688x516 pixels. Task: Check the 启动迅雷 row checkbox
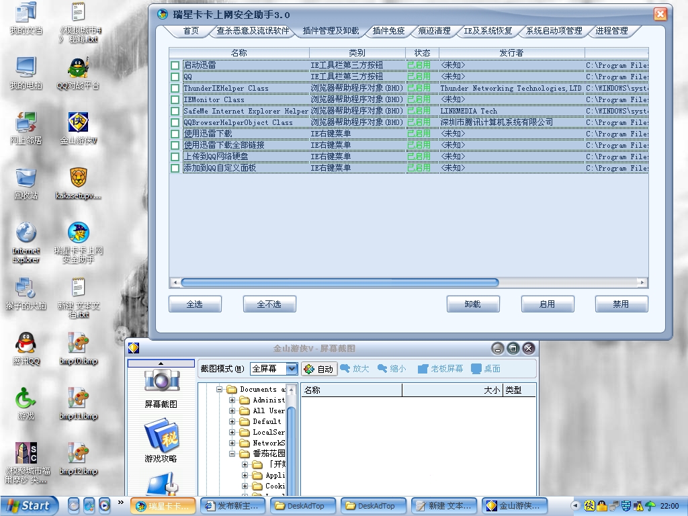[175, 65]
